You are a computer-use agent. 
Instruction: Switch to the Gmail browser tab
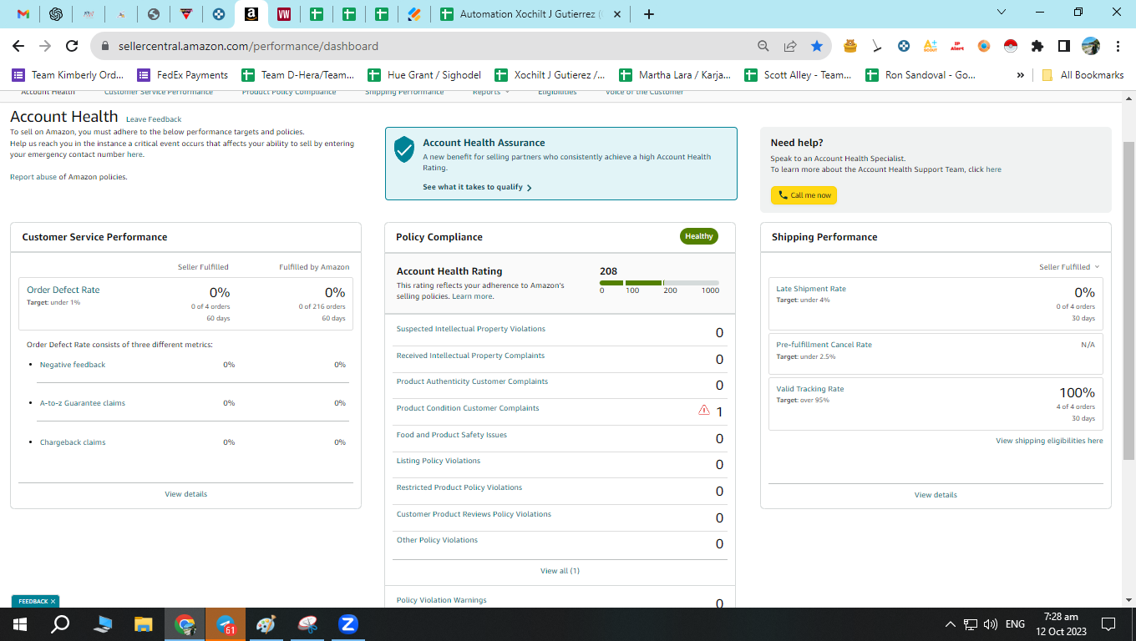(x=24, y=14)
